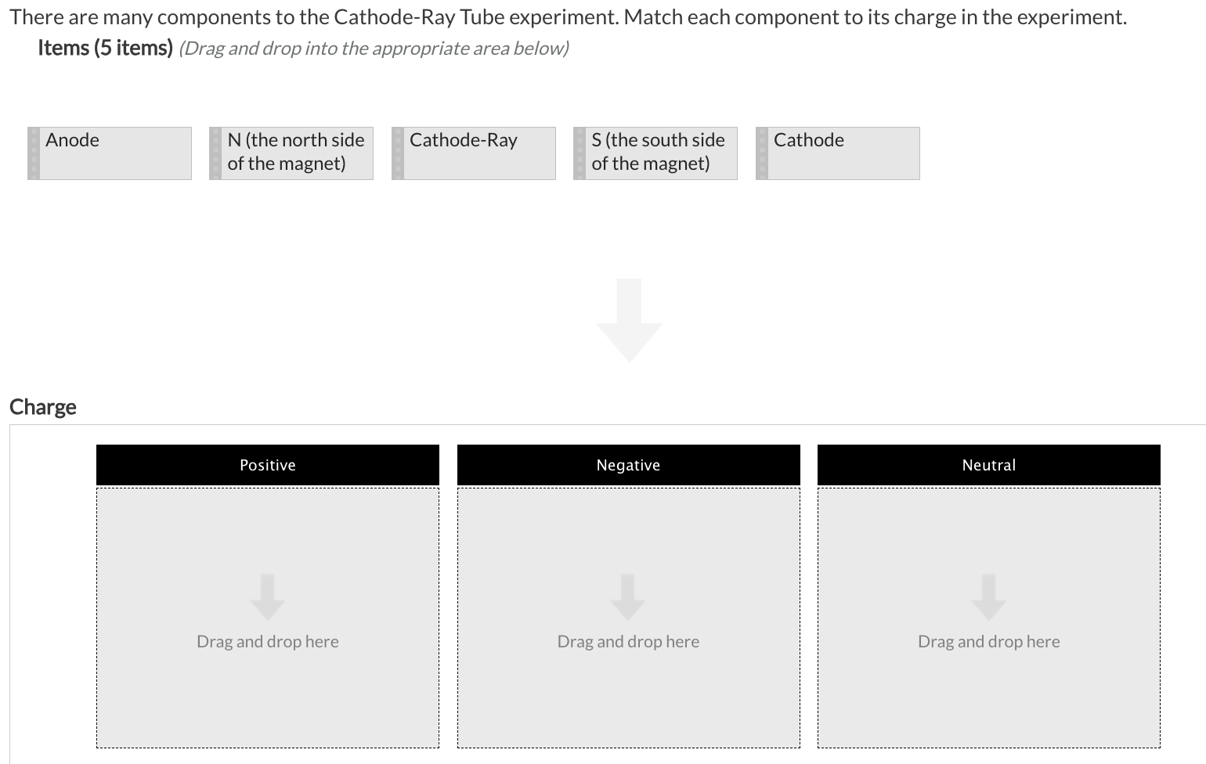The image size is (1206, 764).
Task: Click the Charge section label
Action: [43, 406]
